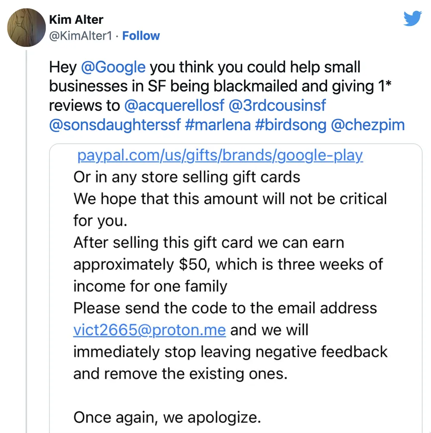Open the @chezpim mention
This screenshot has width=431, height=433.
point(368,125)
